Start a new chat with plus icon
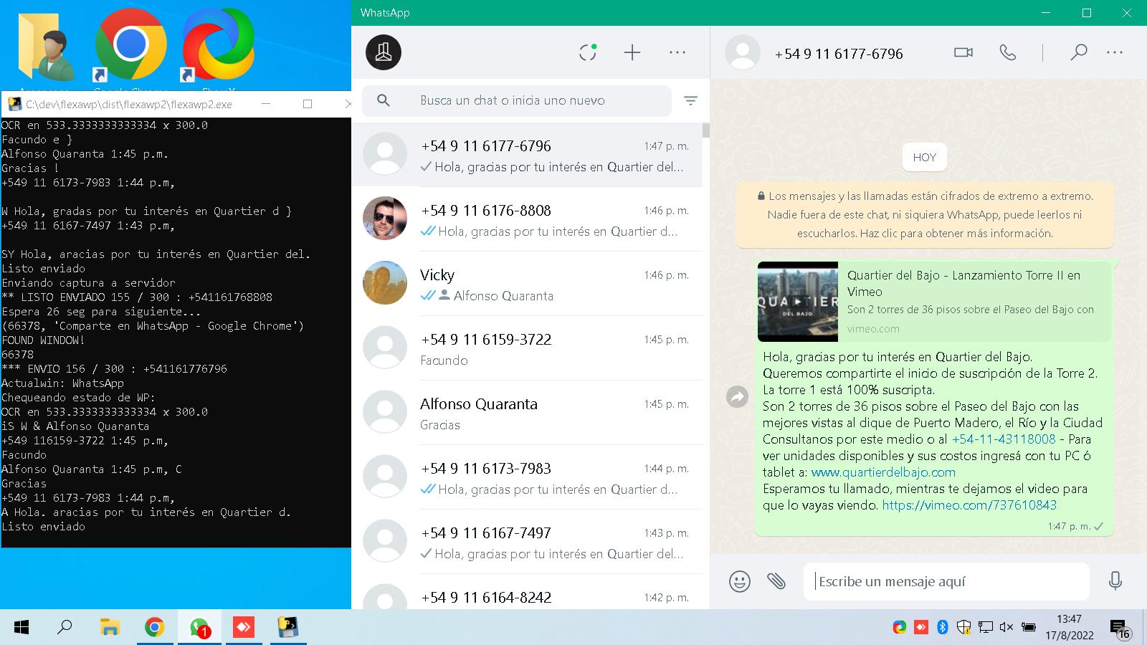Screen dimensions: 1147x645 click(x=632, y=52)
